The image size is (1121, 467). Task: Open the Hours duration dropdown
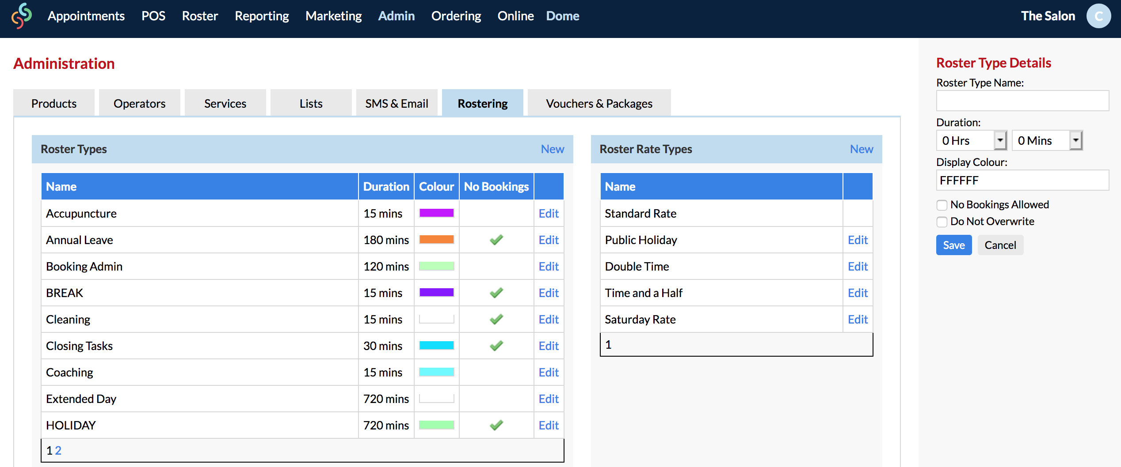[x=1000, y=140]
